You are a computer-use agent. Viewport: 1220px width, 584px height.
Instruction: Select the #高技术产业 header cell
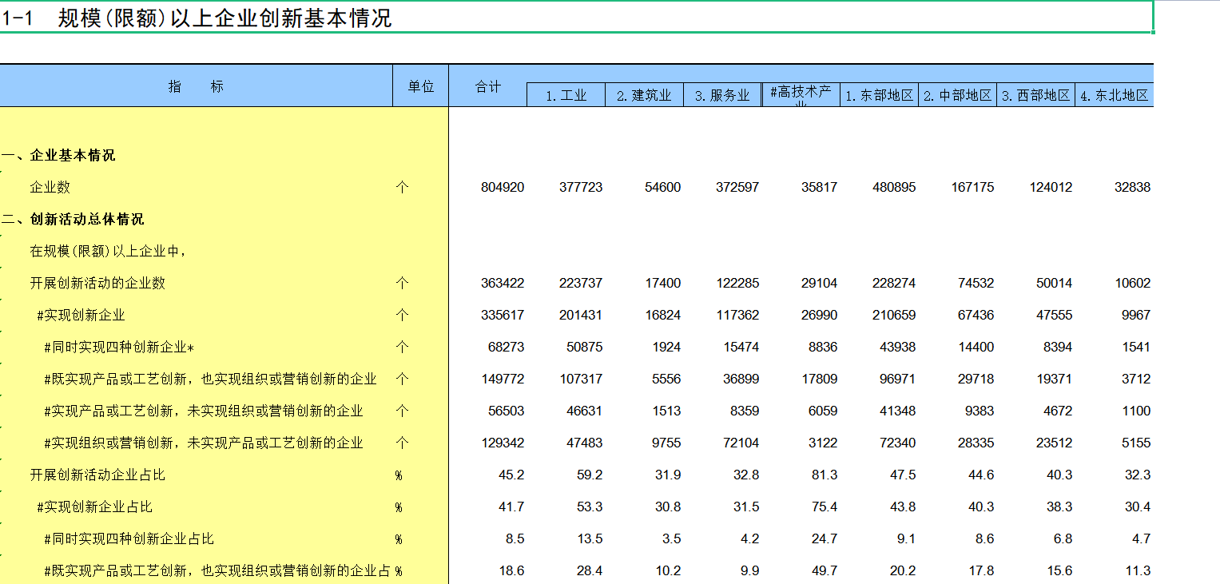pos(801,94)
